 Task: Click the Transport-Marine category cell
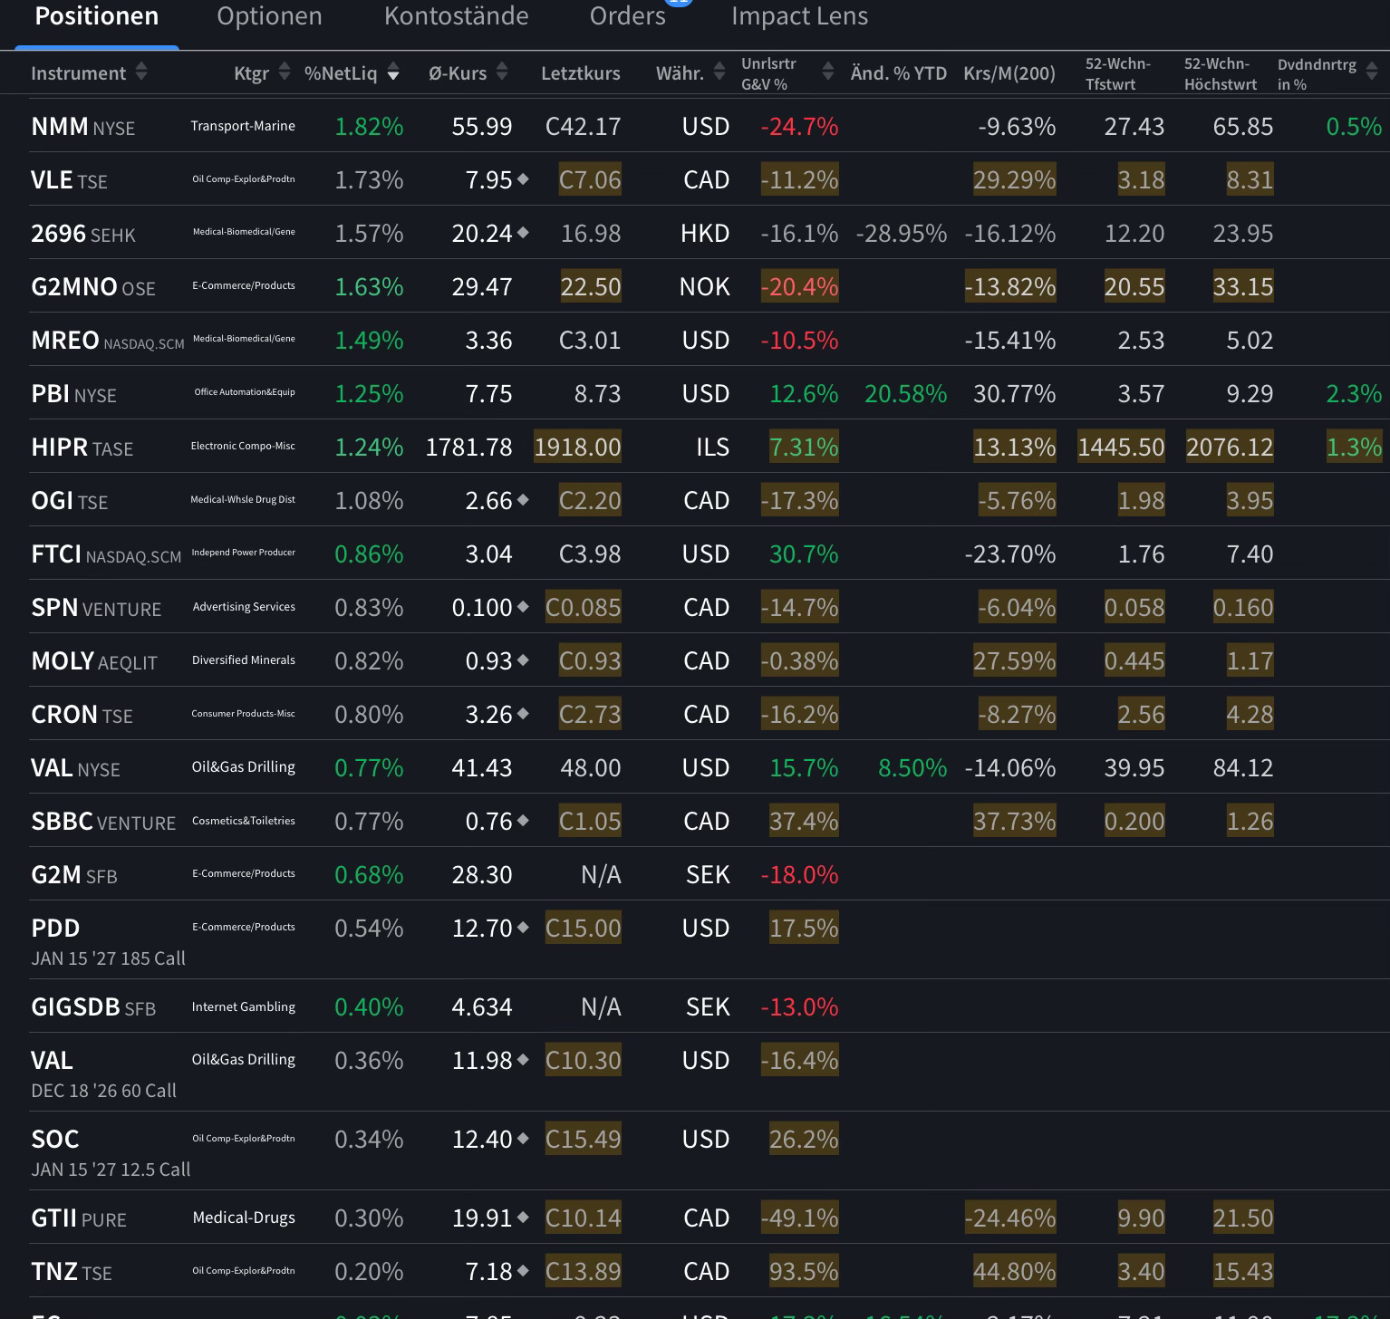click(243, 126)
